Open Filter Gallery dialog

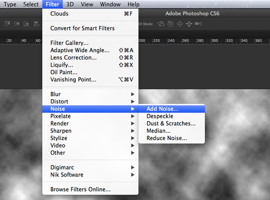(x=90, y=43)
